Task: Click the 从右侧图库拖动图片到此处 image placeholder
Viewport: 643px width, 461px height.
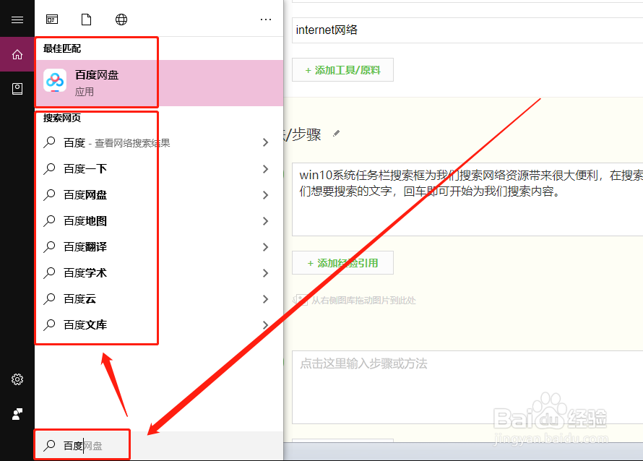Action: pos(355,300)
